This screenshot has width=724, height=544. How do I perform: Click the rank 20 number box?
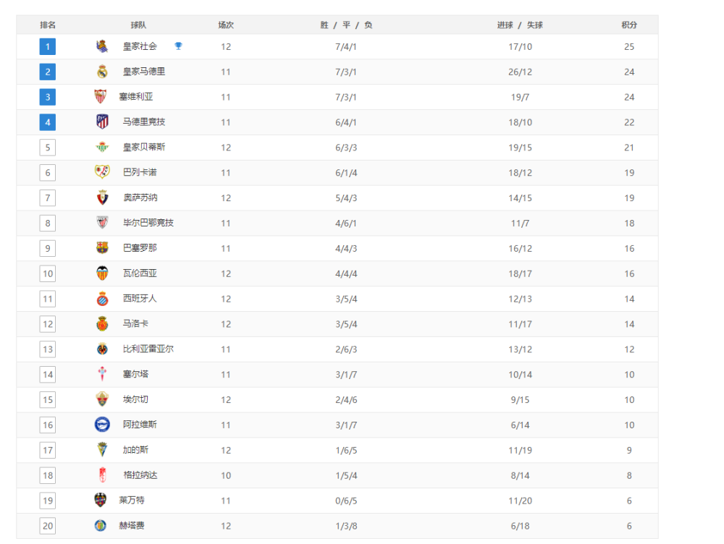click(x=48, y=526)
